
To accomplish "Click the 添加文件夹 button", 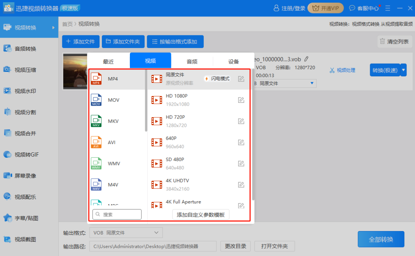I will pyautogui.click(x=123, y=41).
